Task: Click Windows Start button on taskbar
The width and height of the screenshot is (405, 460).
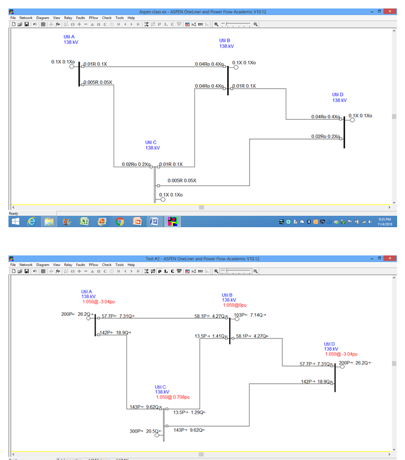Action: 15,222
